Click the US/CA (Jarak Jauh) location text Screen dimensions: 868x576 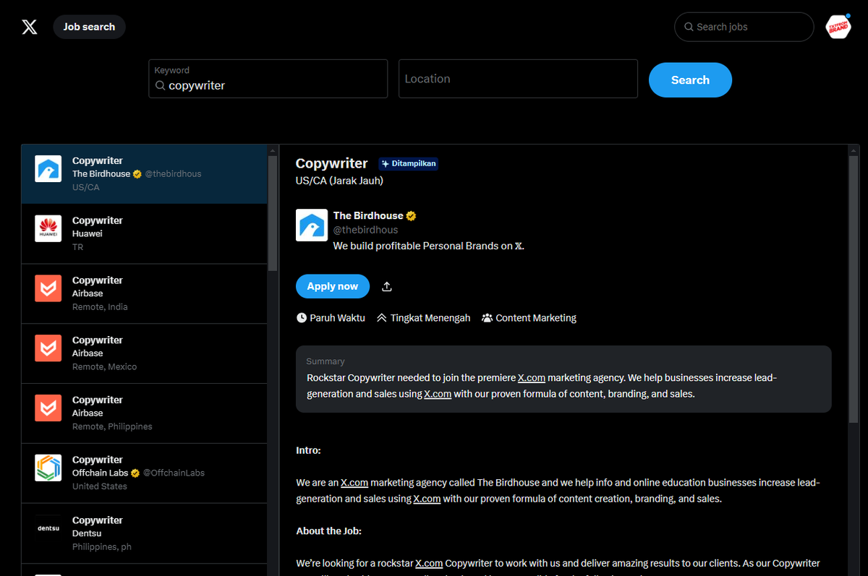339,181
